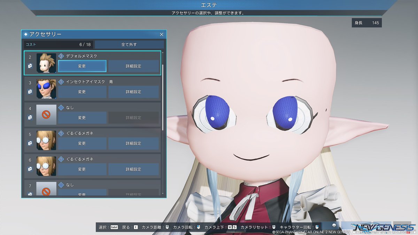Screen dimensions: 418x235
Task: Click the 全て外す (remove all) button
Action: (x=129, y=45)
